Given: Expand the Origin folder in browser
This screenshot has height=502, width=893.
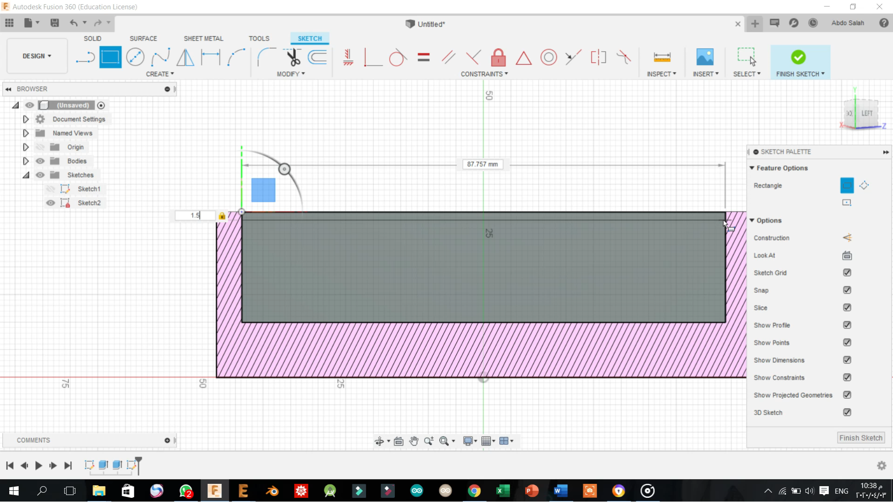Looking at the screenshot, I should click(x=26, y=146).
